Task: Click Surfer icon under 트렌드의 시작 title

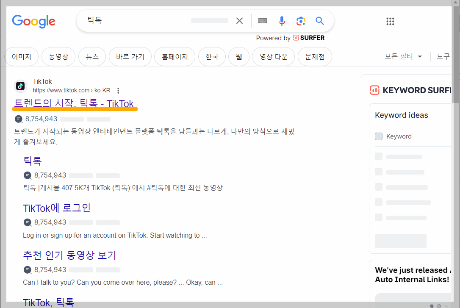Action: coord(19,119)
